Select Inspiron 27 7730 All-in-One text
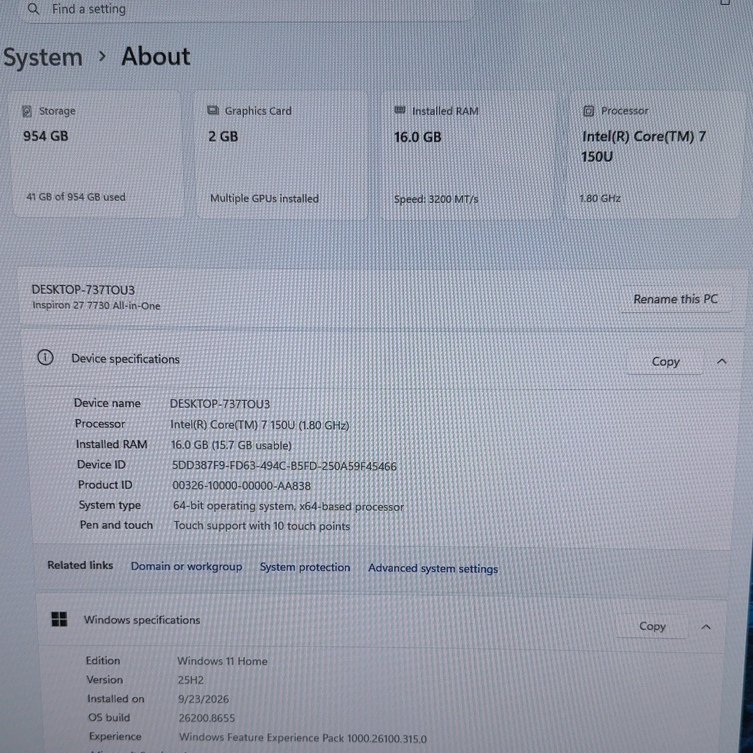Screen dimensions: 753x753 click(97, 306)
